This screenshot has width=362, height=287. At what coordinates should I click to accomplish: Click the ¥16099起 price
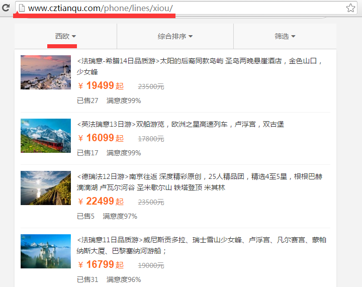click(x=101, y=138)
